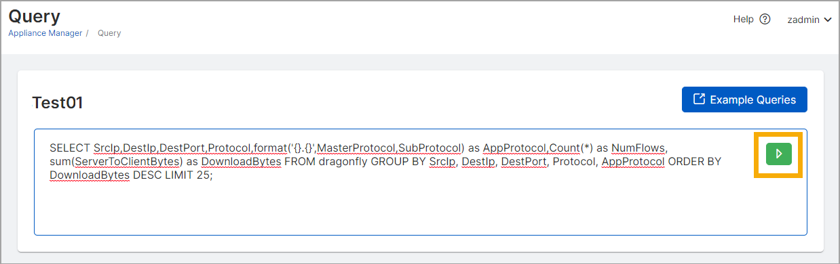Expand the zadmin chevron menu
Image resolution: width=840 pixels, height=264 pixels.
pyautogui.click(x=827, y=20)
